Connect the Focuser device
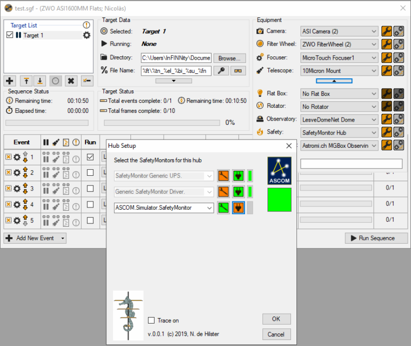Screen dimensions: 411x346 click(399, 57)
